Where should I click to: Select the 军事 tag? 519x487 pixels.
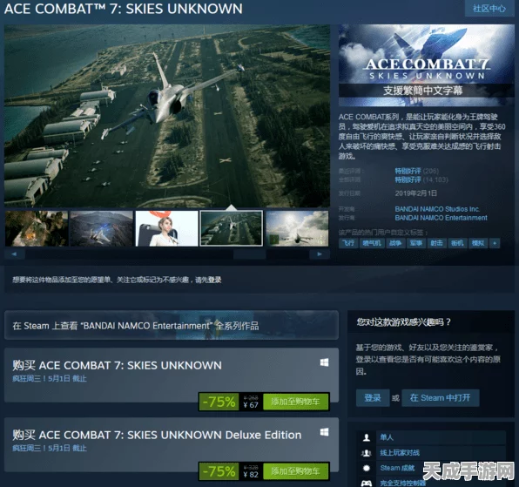[x=416, y=243]
